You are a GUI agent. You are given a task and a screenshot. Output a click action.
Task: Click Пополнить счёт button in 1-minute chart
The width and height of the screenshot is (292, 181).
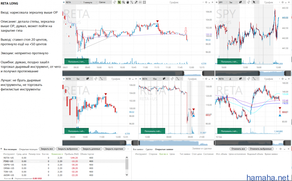point(77,61)
